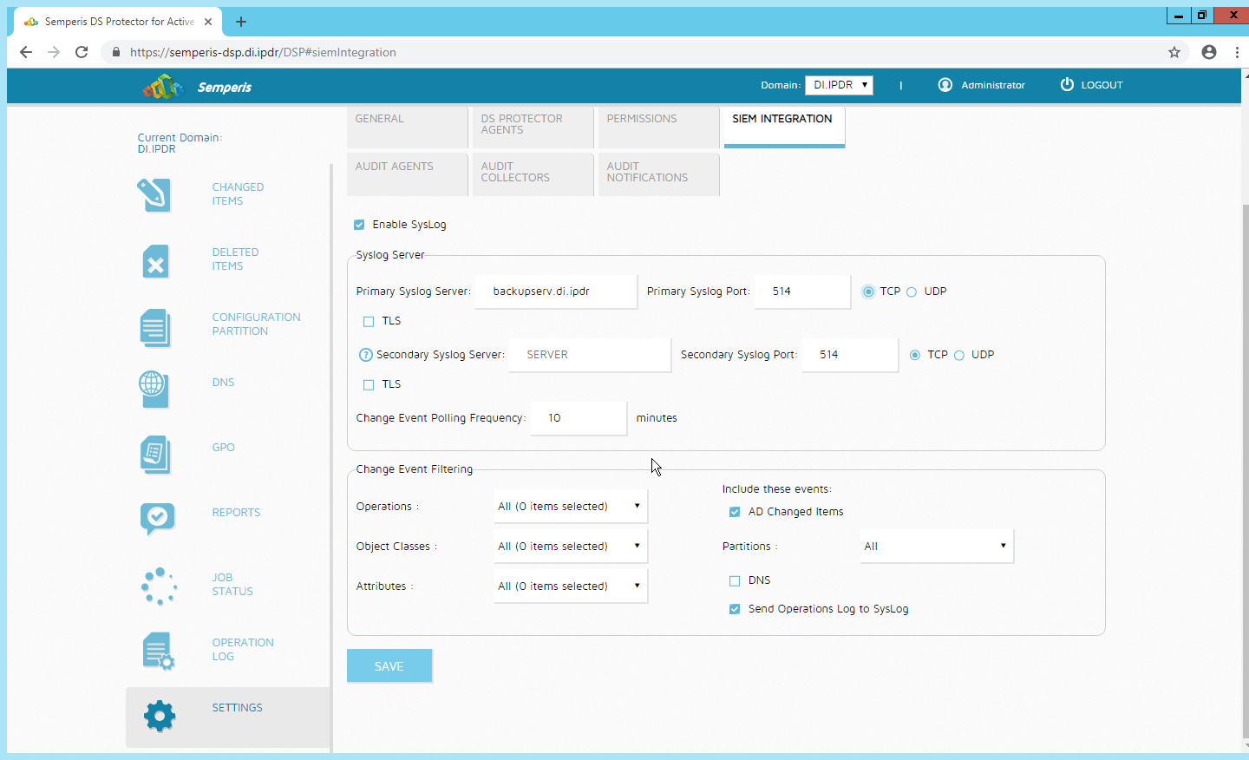Open the Reports speech-bubble icon
The image size is (1249, 760).
click(157, 518)
